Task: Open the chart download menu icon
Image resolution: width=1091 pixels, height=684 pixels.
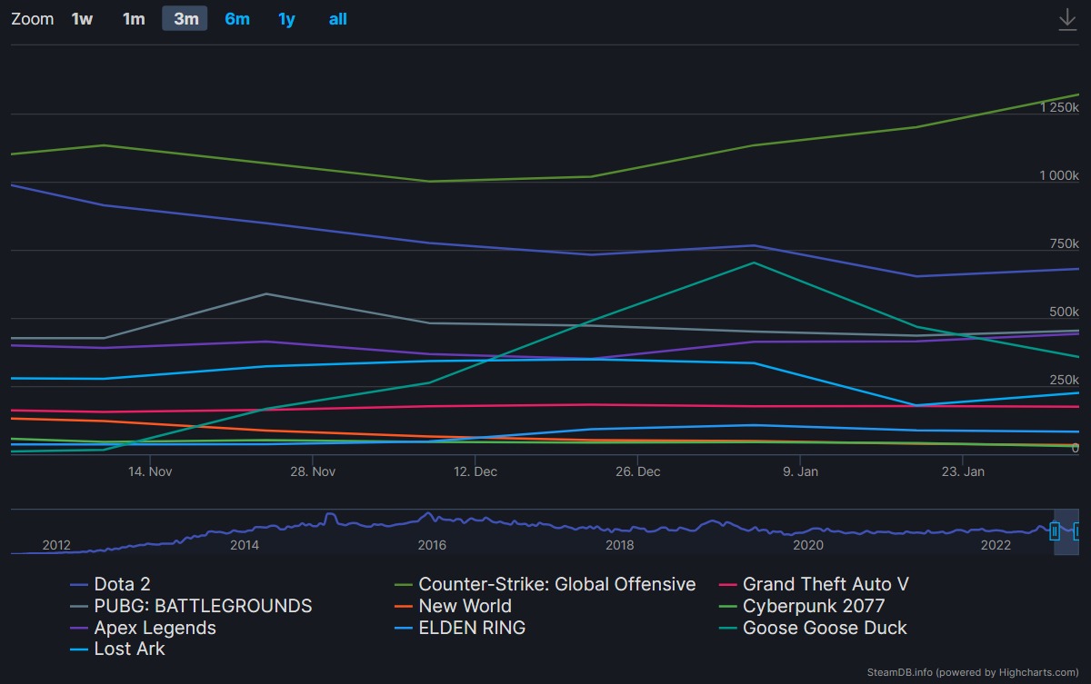Action: pyautogui.click(x=1067, y=19)
